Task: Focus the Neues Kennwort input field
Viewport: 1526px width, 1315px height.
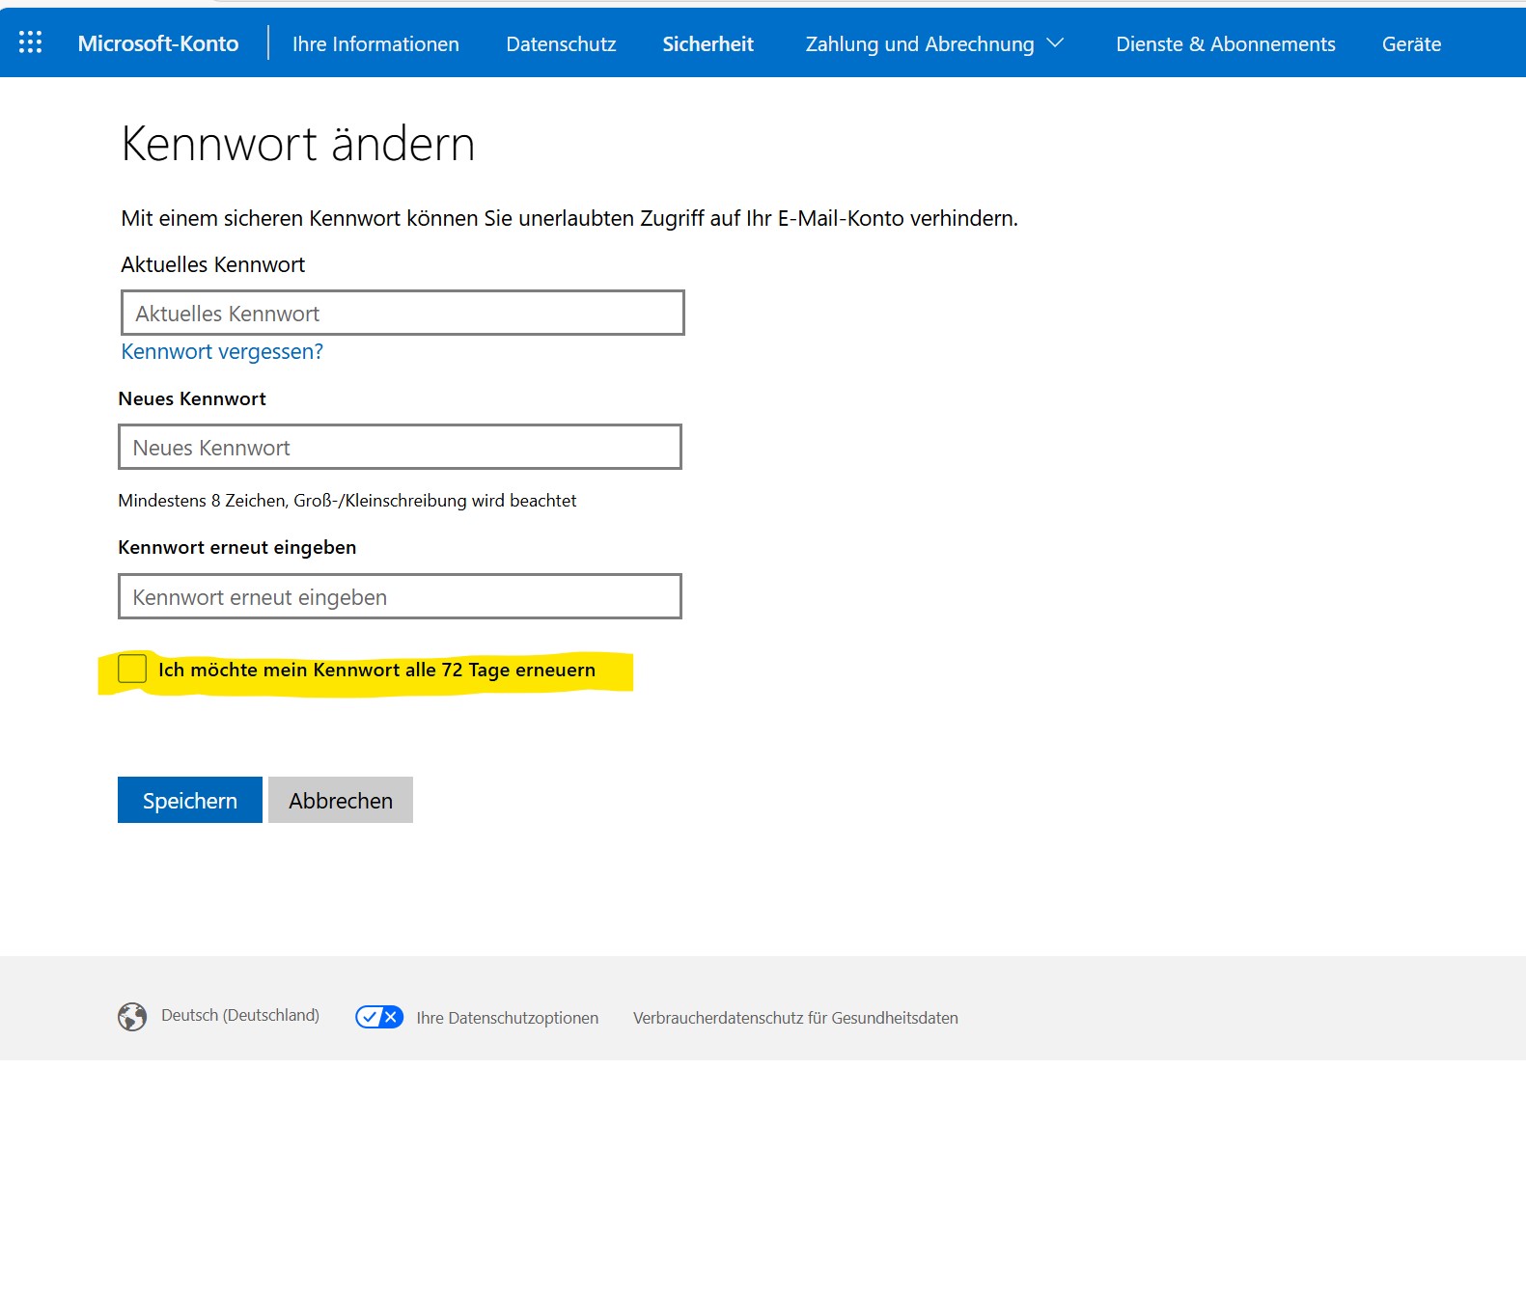Action: (x=400, y=447)
